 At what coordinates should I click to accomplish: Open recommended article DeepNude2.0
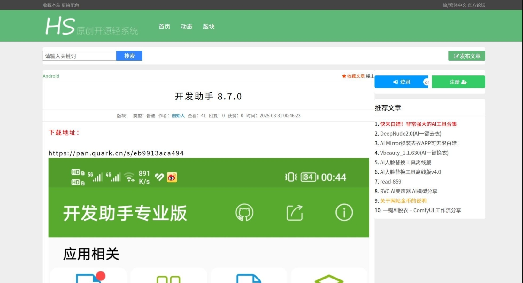[410, 134]
